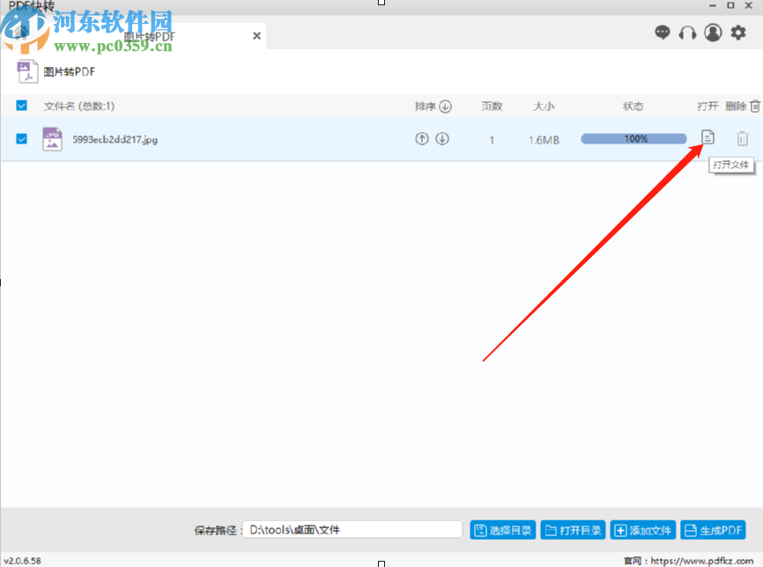Click the move-down arrow for 5993ecb2dd217.jpg
Screen dimensions: 763x567
443,138
